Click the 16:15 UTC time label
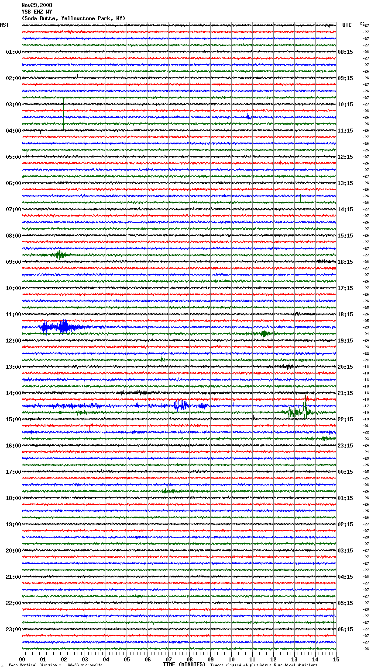 [345, 262]
